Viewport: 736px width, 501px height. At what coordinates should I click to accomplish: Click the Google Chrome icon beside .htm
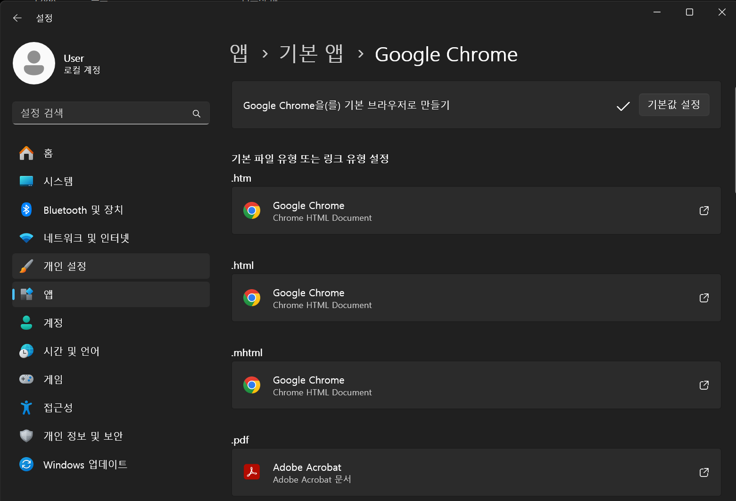252,210
